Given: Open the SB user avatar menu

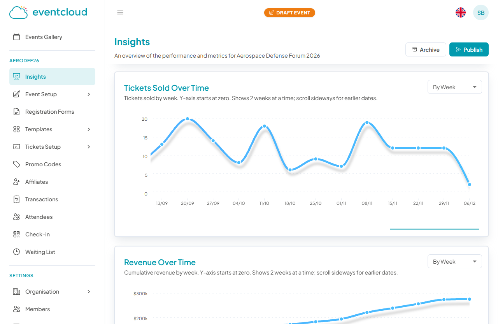Looking at the screenshot, I should coord(481,12).
